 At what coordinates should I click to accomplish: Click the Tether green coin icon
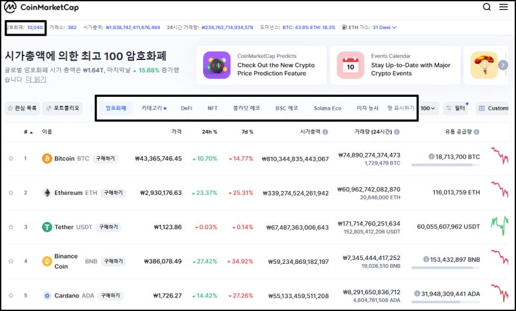pyautogui.click(x=47, y=226)
